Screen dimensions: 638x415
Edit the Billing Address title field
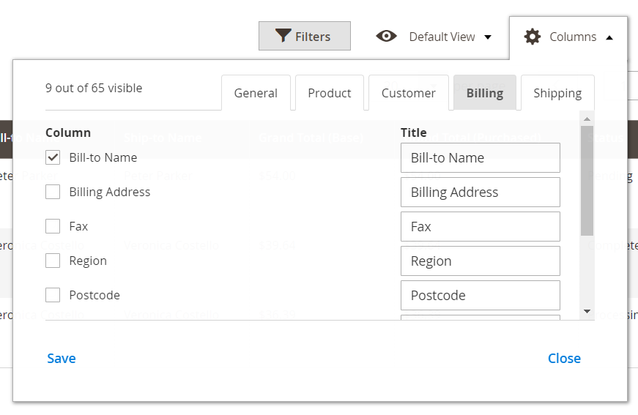click(x=480, y=192)
